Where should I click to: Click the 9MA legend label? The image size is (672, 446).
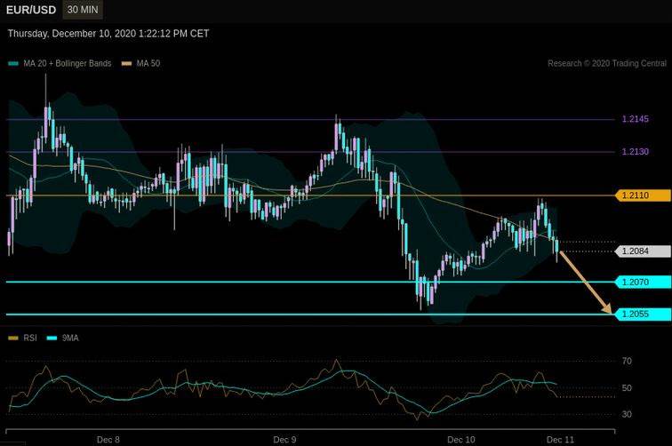point(70,338)
